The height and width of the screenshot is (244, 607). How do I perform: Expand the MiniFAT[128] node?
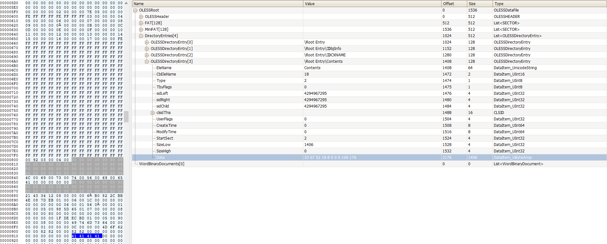(x=141, y=29)
